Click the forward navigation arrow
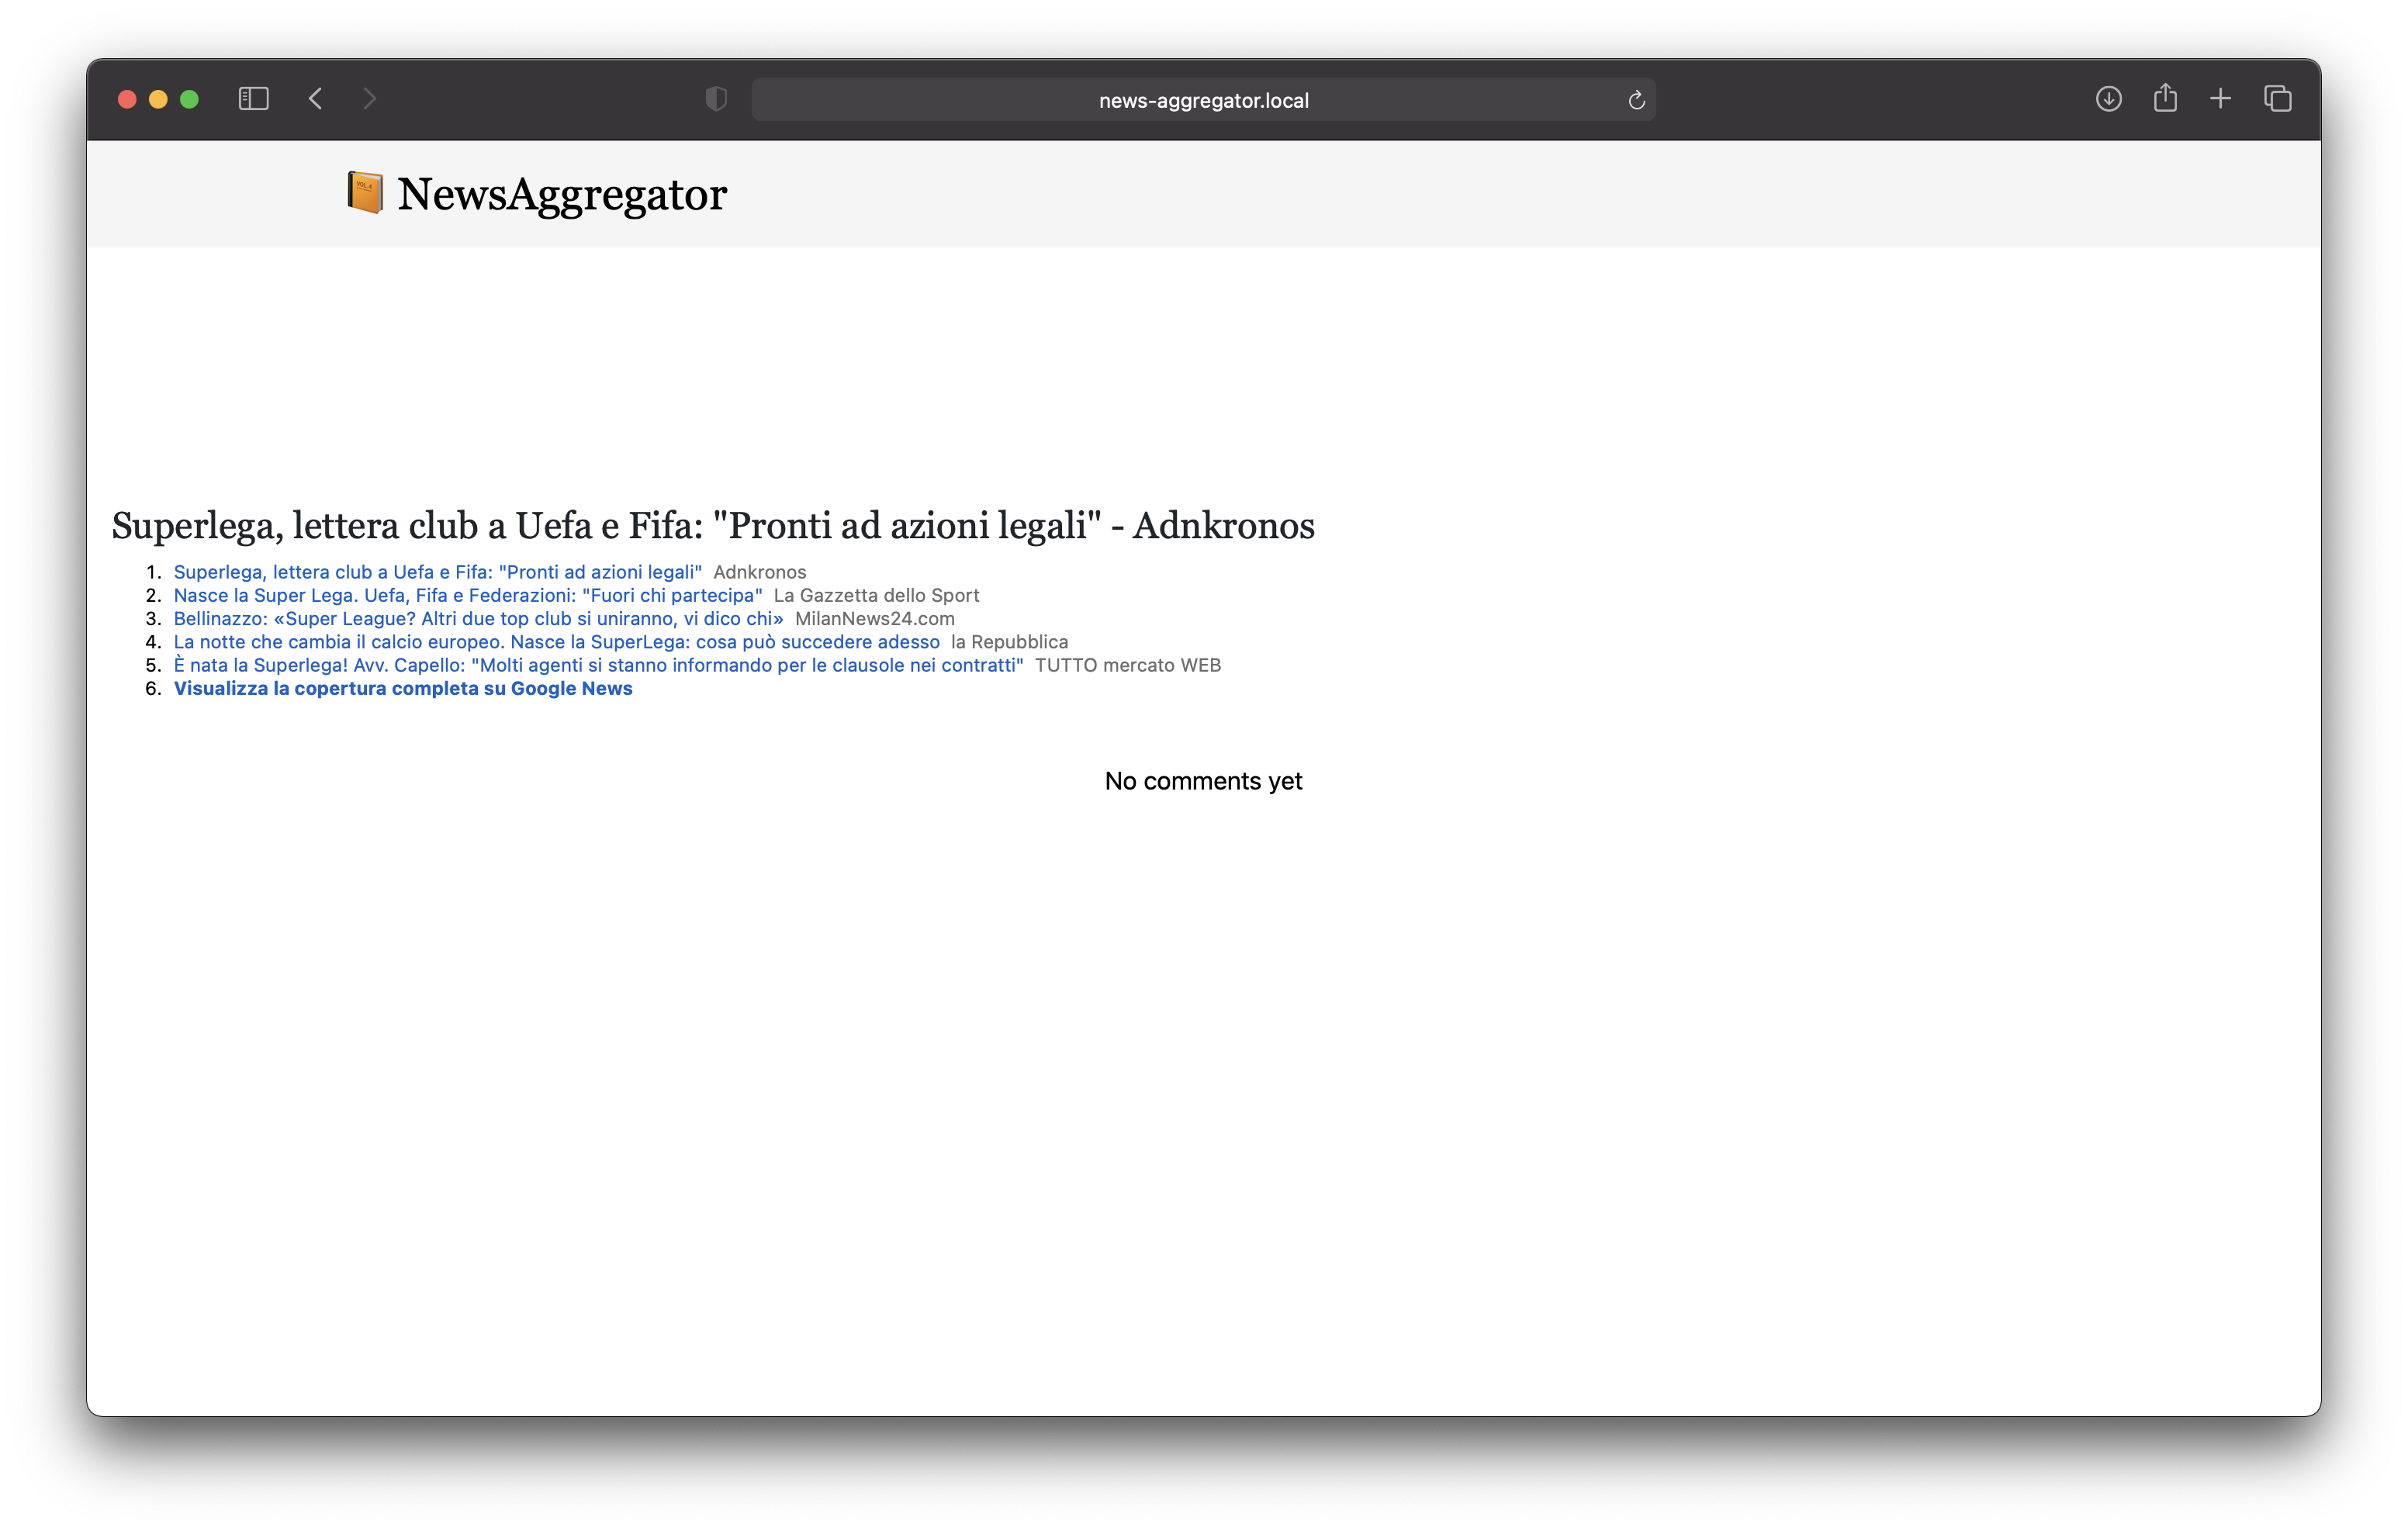 (x=369, y=99)
